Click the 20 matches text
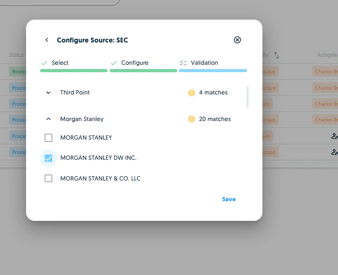The width and height of the screenshot is (338, 275). click(215, 119)
